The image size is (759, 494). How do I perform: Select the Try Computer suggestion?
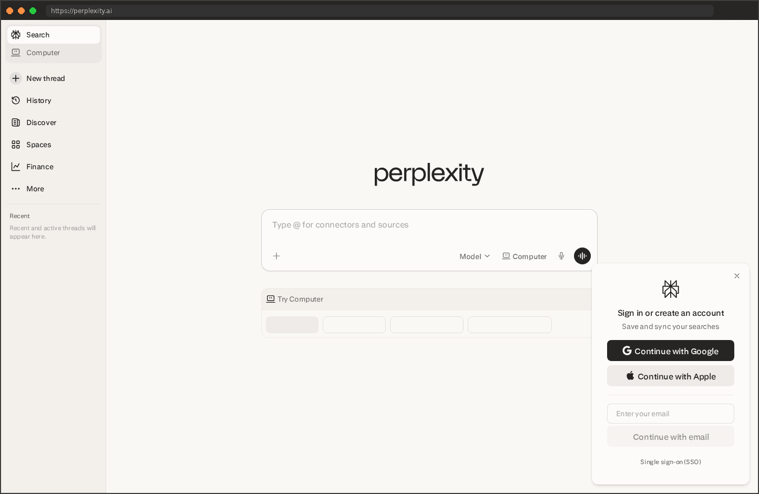click(x=300, y=299)
